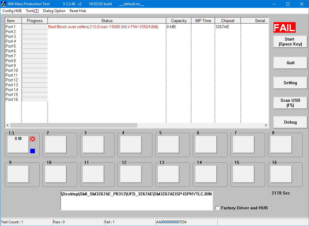Screen dimensions: 309x226
Task: Click the '0 MB' capacity cell
Action: tap(171, 27)
